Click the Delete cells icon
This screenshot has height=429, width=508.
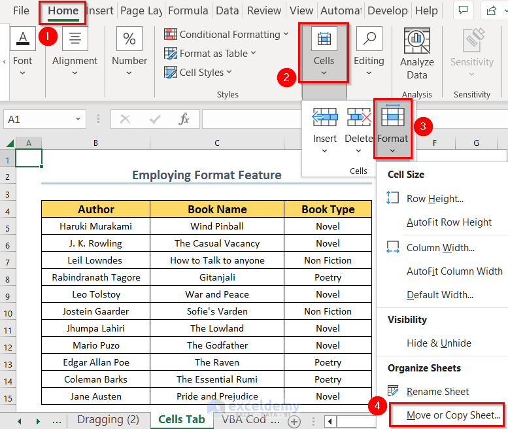(x=358, y=117)
